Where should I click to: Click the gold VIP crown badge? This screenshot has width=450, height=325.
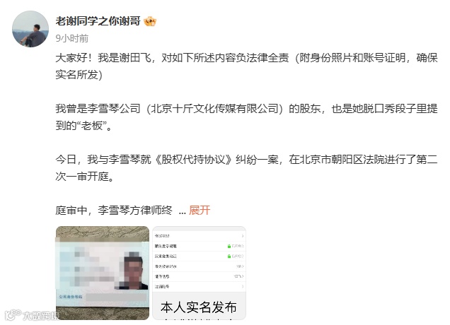click(150, 21)
